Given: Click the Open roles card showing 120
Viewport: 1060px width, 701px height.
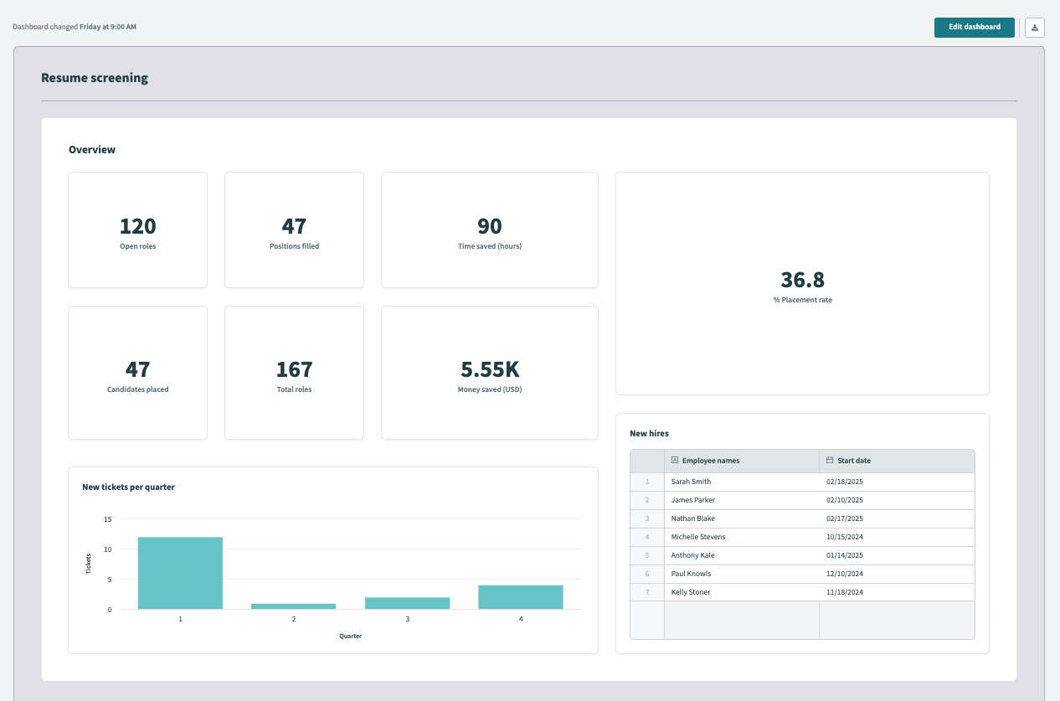Looking at the screenshot, I should click(x=137, y=230).
